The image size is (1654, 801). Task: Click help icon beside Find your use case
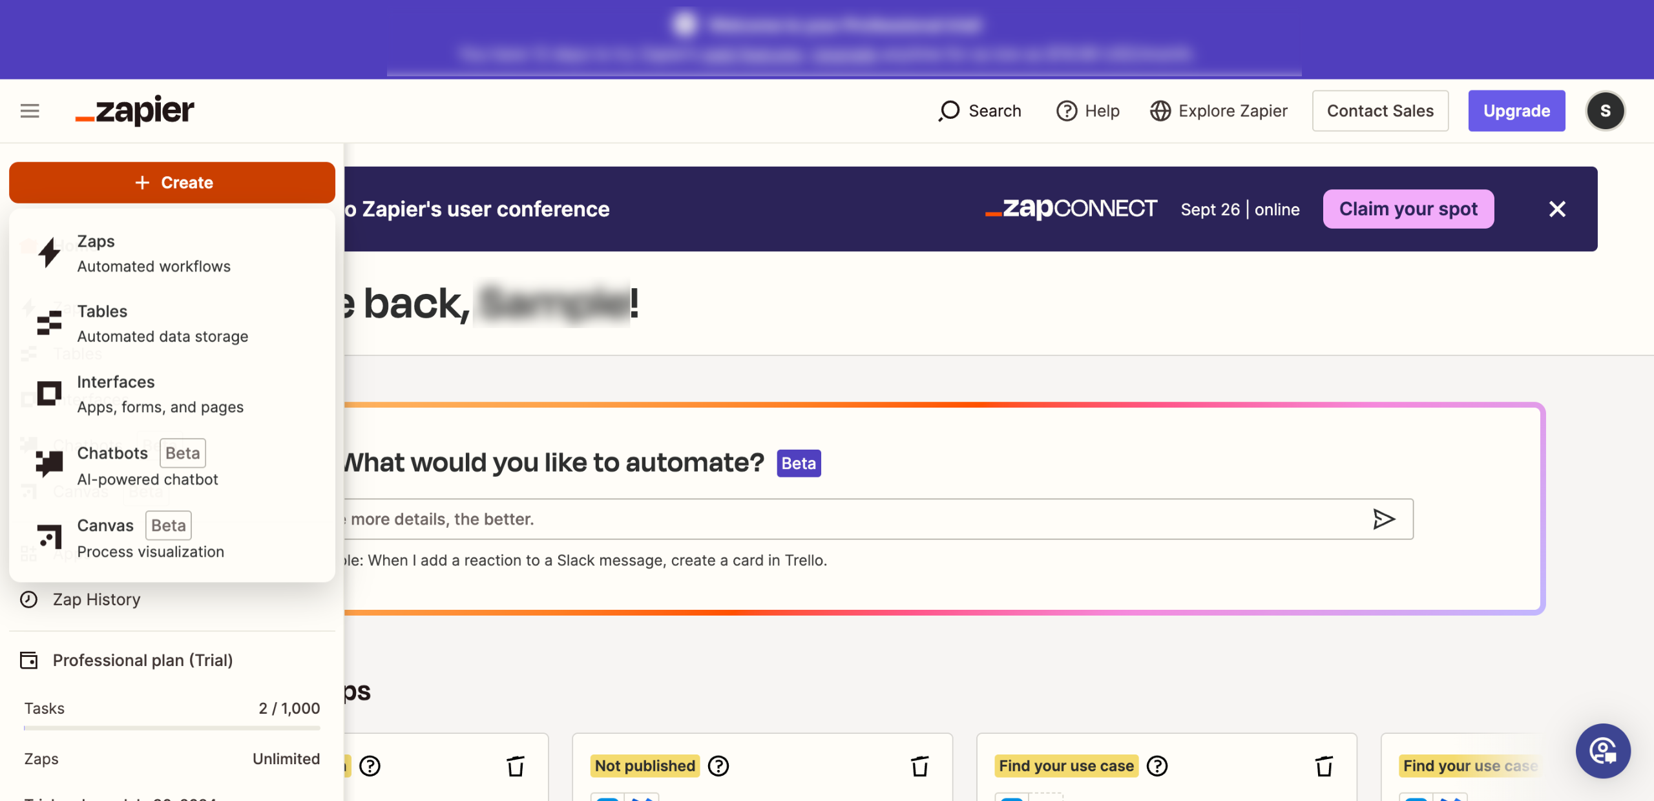pos(1157,766)
